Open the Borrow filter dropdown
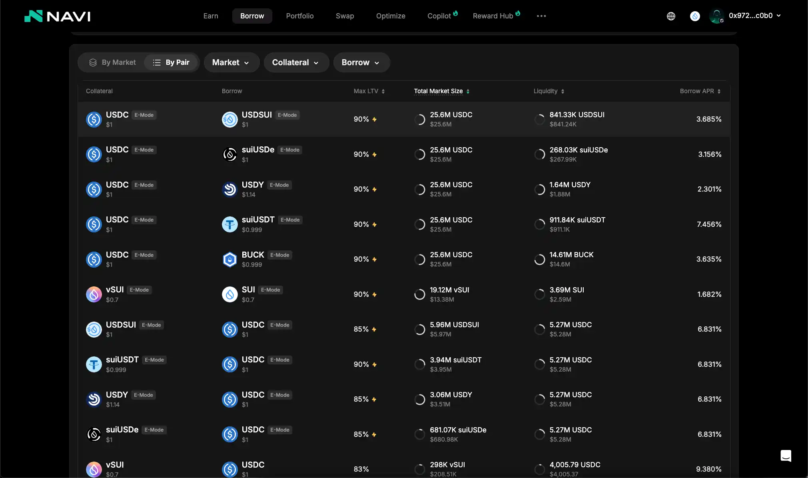The width and height of the screenshot is (808, 478). tap(361, 62)
